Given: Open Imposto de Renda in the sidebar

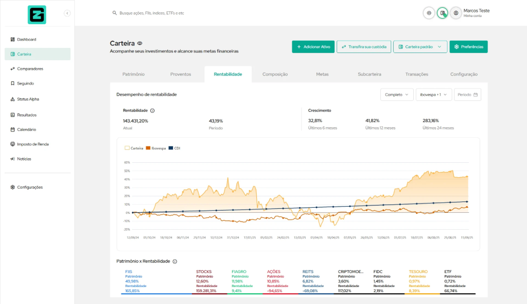Looking at the screenshot, I should (32, 144).
